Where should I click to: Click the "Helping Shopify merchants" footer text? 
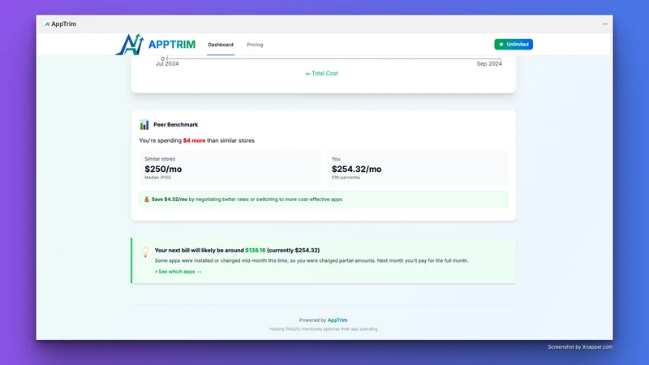[x=323, y=329]
